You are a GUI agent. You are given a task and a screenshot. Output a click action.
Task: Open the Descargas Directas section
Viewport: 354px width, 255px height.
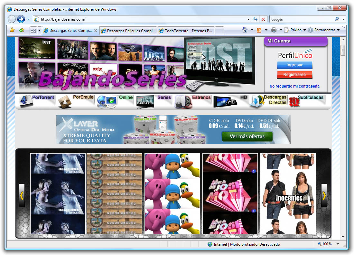click(x=268, y=100)
